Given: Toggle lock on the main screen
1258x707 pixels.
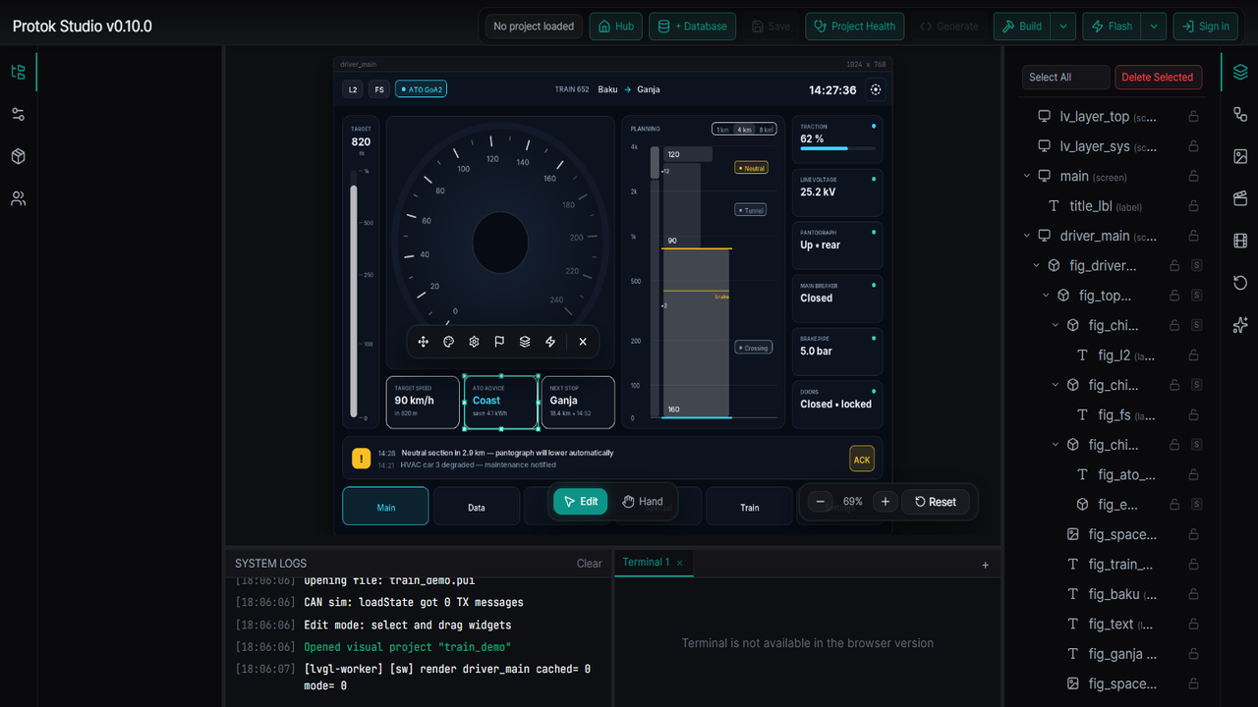Looking at the screenshot, I should 1194,176.
